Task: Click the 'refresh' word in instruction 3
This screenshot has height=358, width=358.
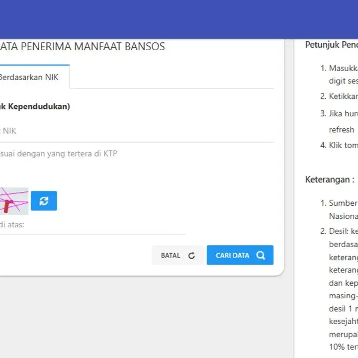Action: tap(341, 130)
